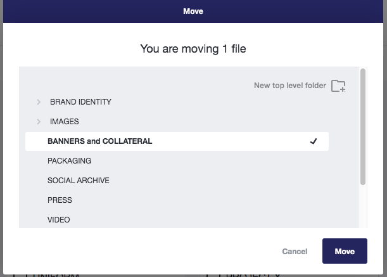The width and height of the screenshot is (387, 277).
Task: Click the 'You are moving 1 file' heading
Action: [193, 48]
